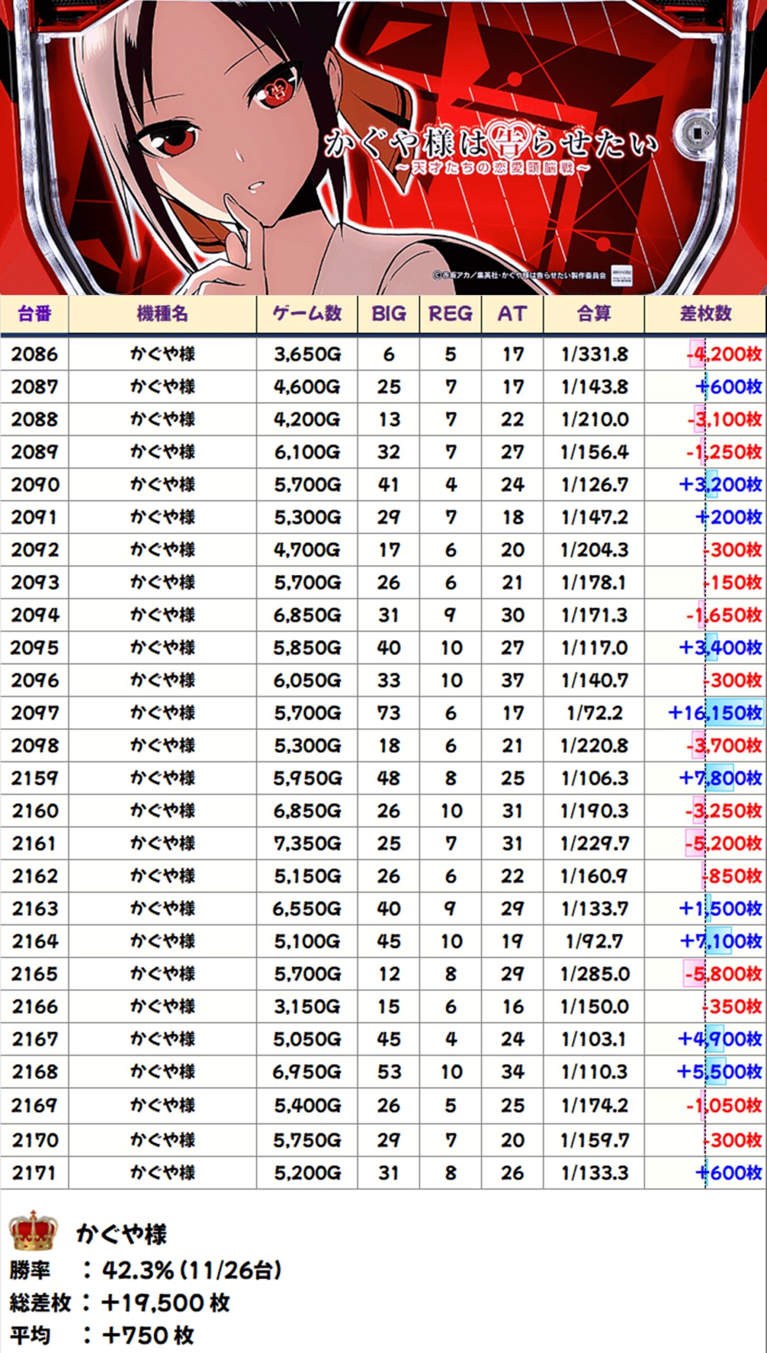This screenshot has width=767, height=1353.
Task: Select machine number 2086 cell
Action: point(34,354)
